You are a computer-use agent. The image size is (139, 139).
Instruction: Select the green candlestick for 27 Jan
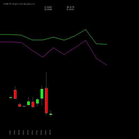pos(38,101)
